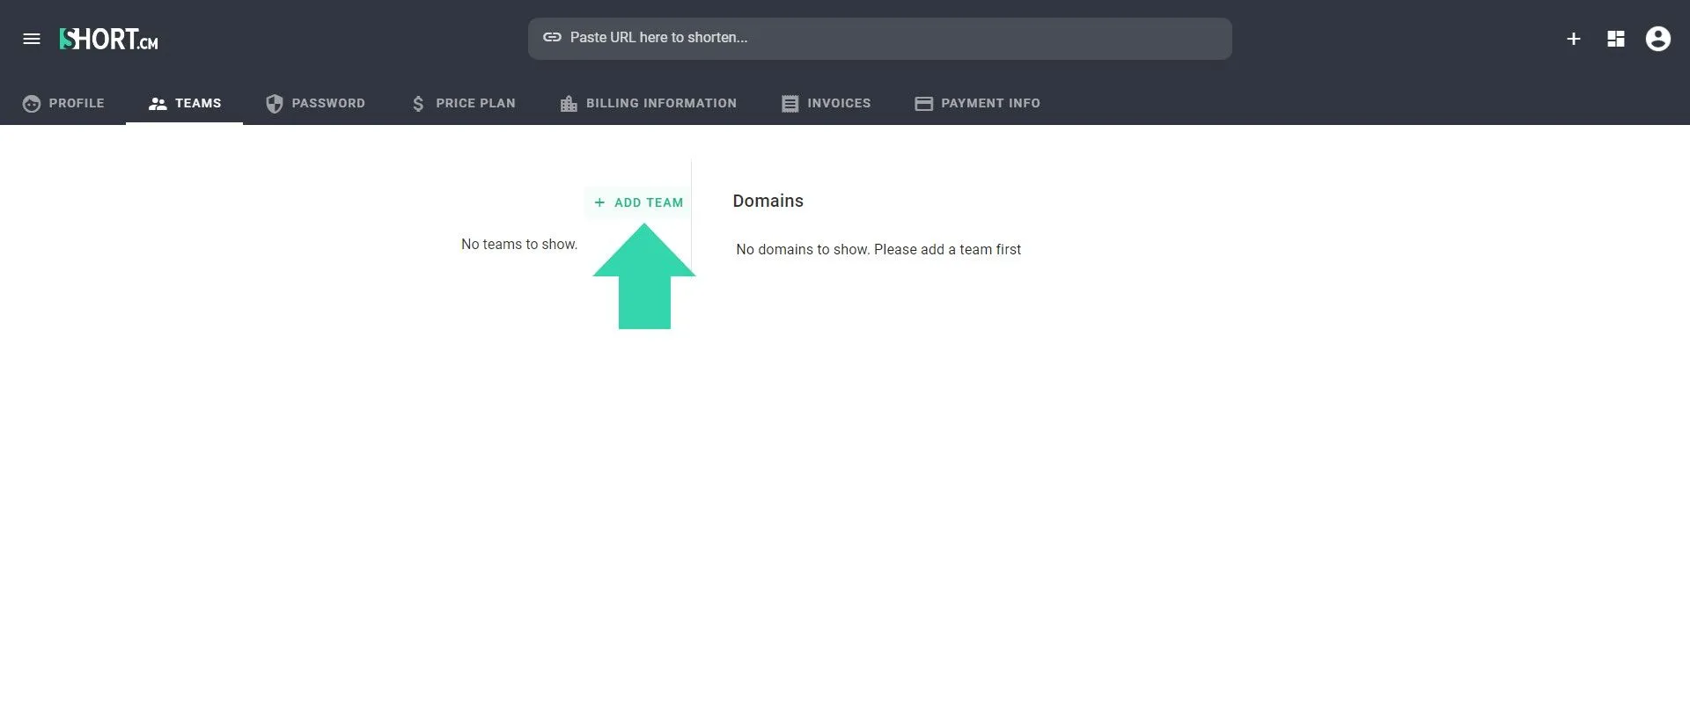Screen dimensions: 1690x712
Task: Click the link icon in URL bar
Action: click(552, 38)
